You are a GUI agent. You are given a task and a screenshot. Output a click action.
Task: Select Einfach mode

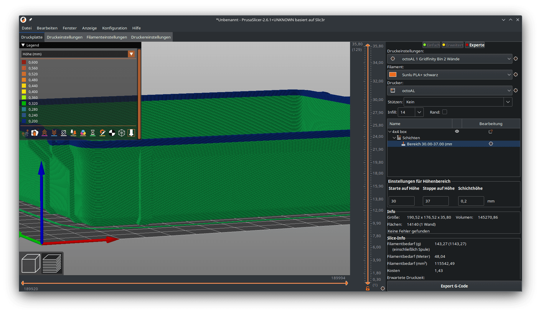tap(431, 45)
